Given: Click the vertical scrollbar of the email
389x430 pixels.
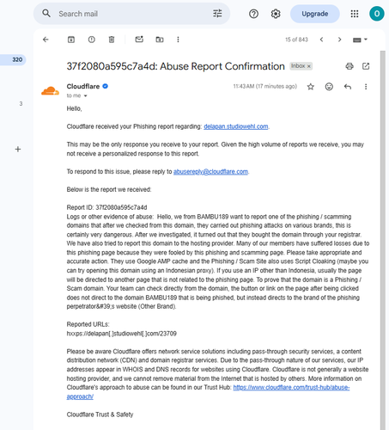Looking at the screenshot, I should pyautogui.click(x=383, y=240).
